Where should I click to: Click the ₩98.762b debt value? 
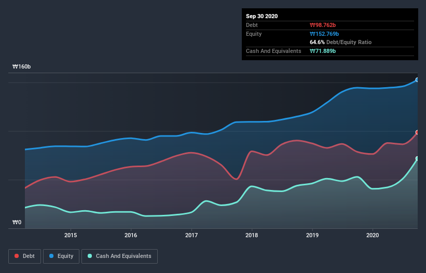pyautogui.click(x=323, y=25)
